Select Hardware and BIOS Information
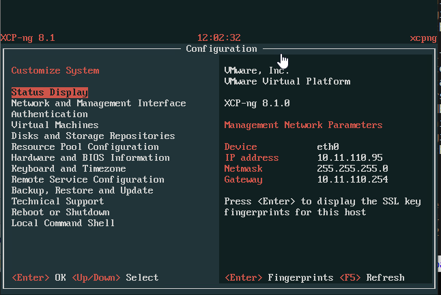This screenshot has height=295, width=441. (90, 158)
